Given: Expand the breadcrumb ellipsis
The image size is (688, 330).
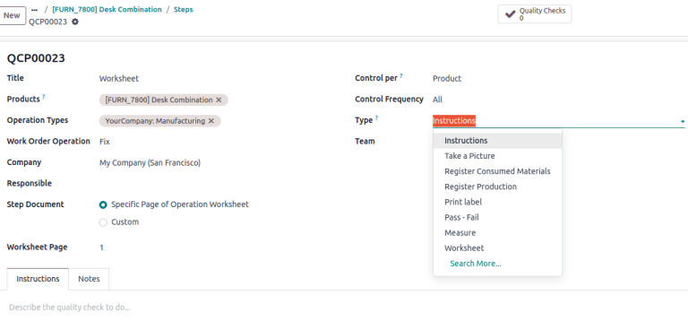Looking at the screenshot, I should tap(35, 10).
